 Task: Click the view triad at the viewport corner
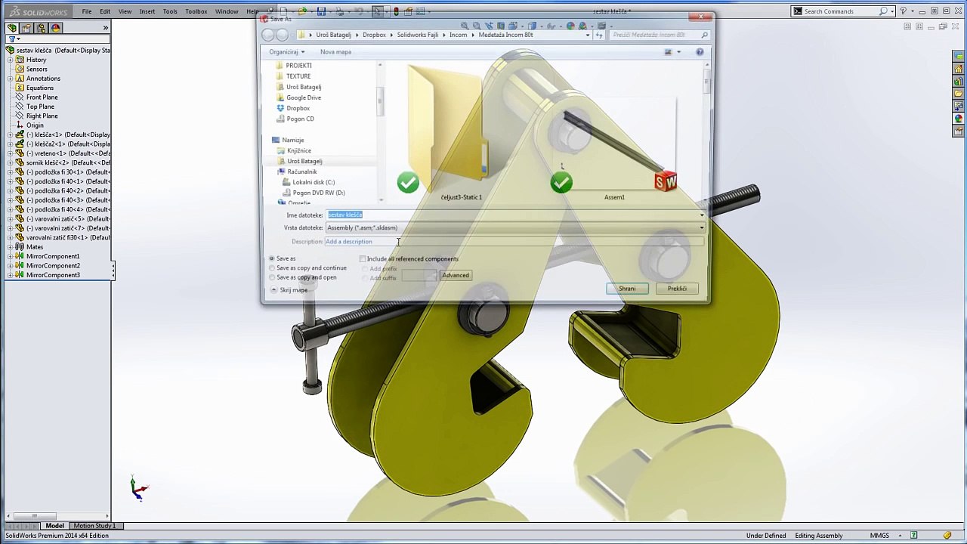138,489
